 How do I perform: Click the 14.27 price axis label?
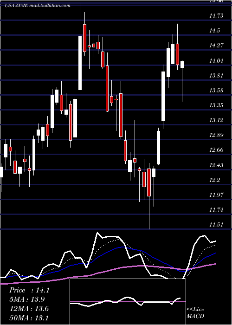click(216, 45)
